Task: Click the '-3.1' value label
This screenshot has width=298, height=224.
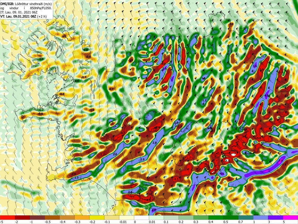Action: (176, 179)
